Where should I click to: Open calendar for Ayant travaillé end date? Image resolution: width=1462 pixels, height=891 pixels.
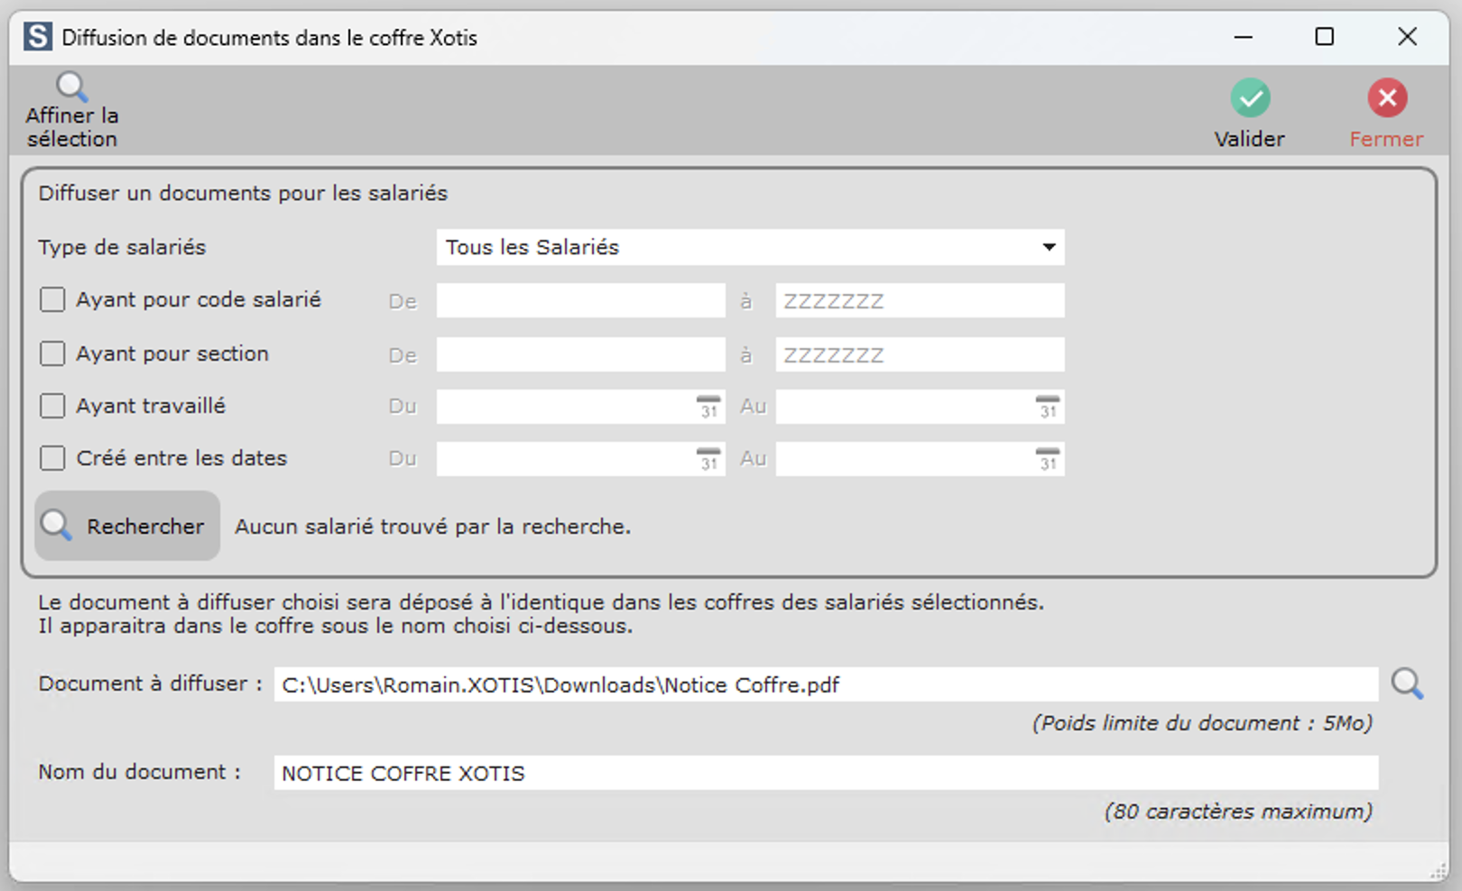point(1047,408)
